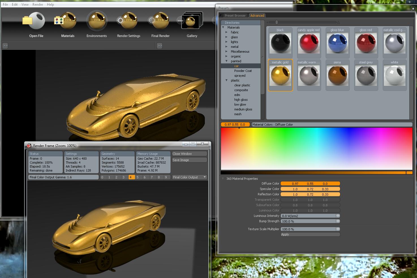Image resolution: width=417 pixels, height=278 pixels.
Task: Open the Render menu
Action: pyautogui.click(x=38, y=5)
